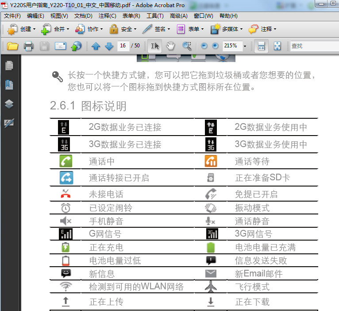Expand the 注释 toolbar dropdown
Viewport: 339px width, 311px height.
point(275,29)
